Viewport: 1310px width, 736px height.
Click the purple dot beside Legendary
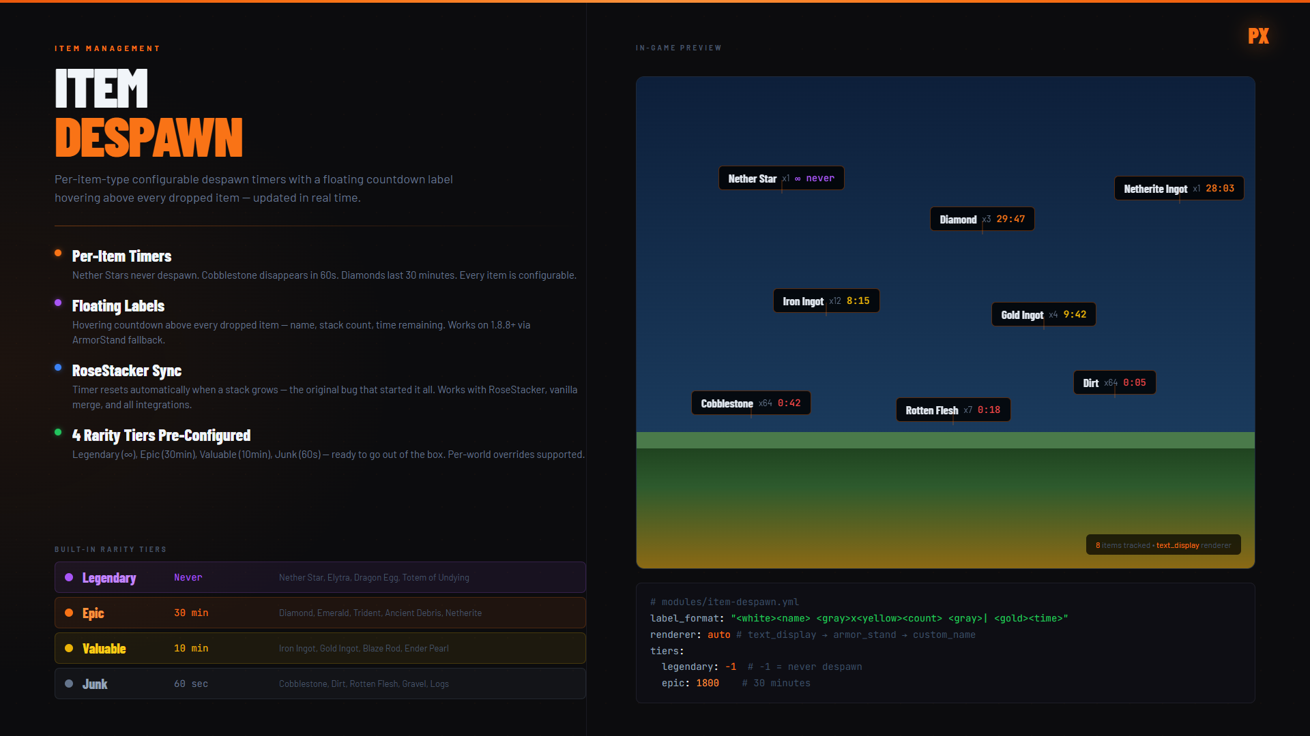point(69,577)
